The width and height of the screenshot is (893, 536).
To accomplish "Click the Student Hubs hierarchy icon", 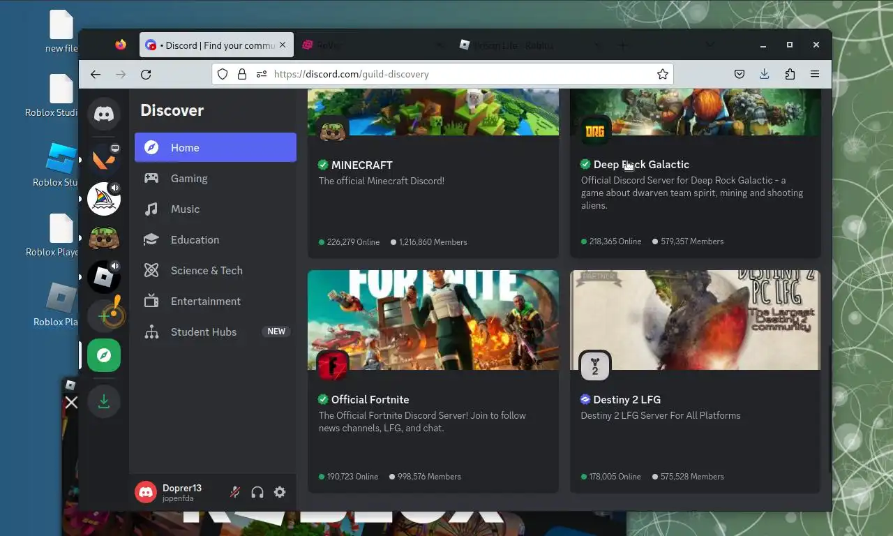I will [x=151, y=332].
